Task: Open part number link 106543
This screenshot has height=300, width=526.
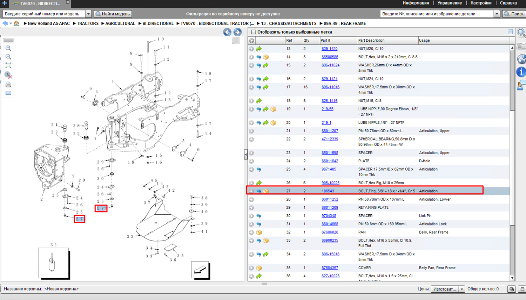Action: point(328,191)
